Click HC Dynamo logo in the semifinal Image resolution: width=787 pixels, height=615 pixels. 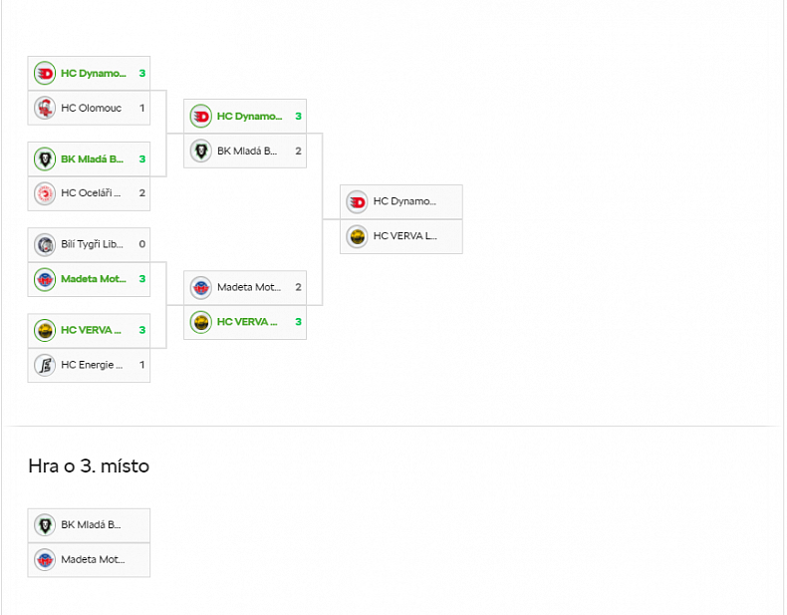coord(201,117)
